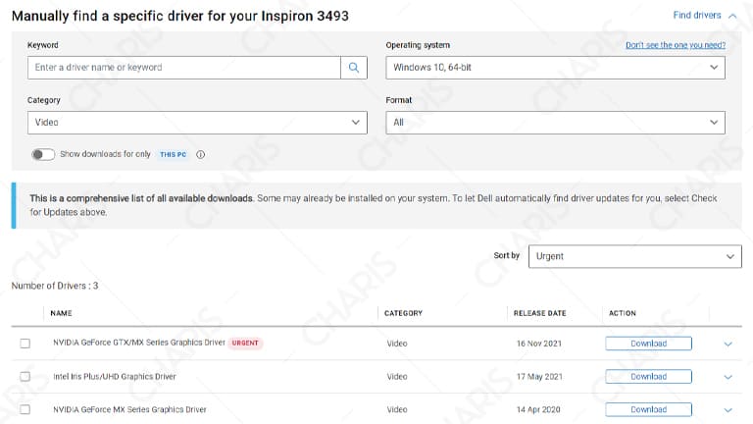Click the Number of Drivers : 3 text

55,286
